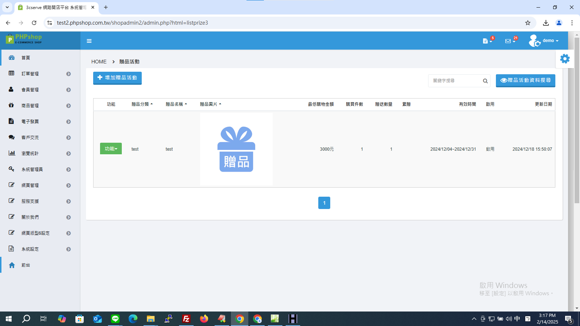This screenshot has width=580, height=326.
Task: Open FileZilla from the taskbar
Action: pos(186,319)
